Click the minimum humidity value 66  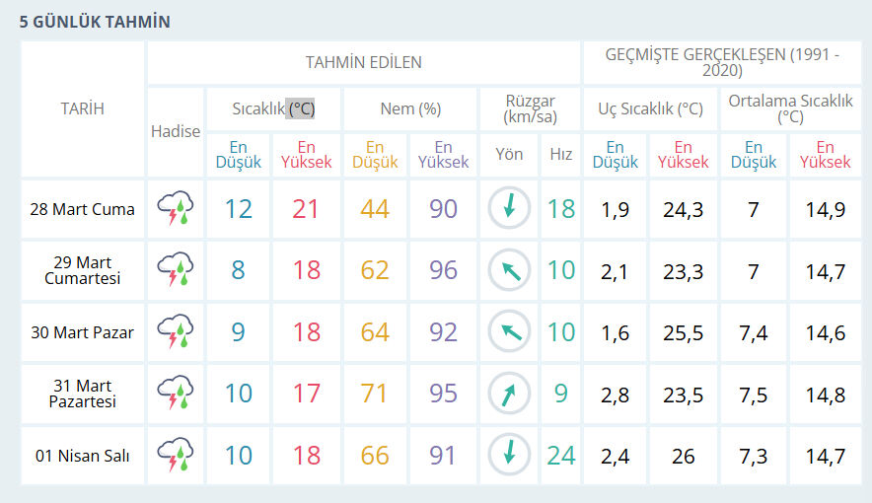374,456
